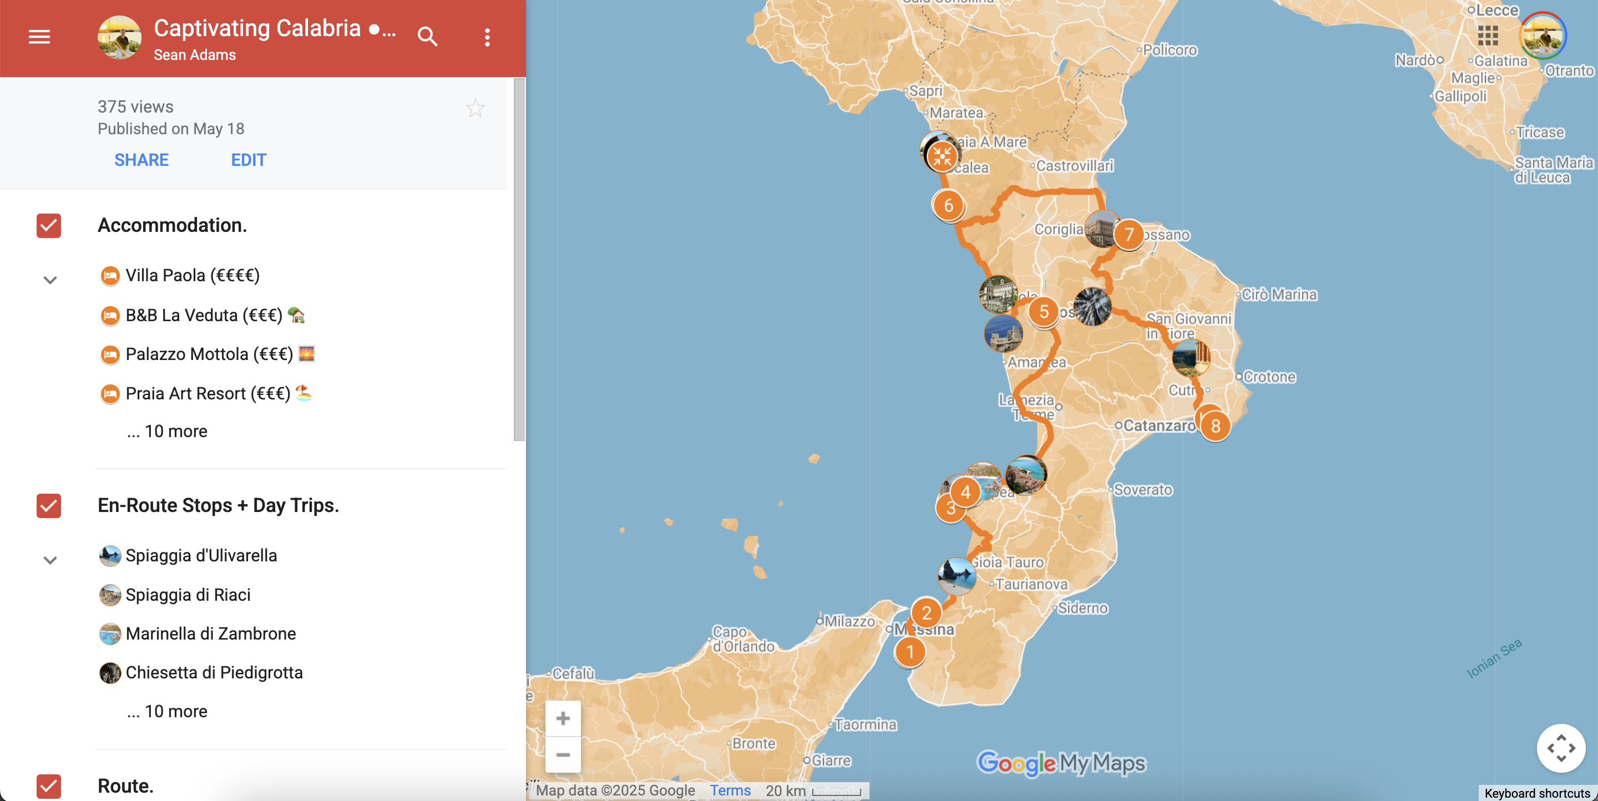Uncheck the Accommodation layer checkbox
Viewport: 1598px width, 801px height.
(49, 226)
